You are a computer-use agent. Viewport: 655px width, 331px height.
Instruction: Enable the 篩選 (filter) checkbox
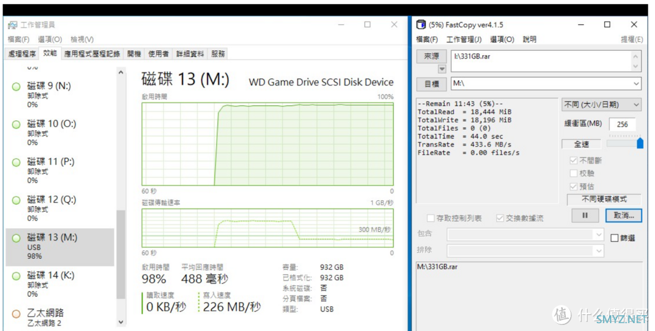[x=614, y=238]
